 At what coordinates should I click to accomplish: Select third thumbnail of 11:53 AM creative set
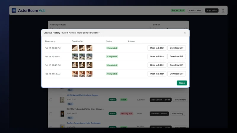click(x=89, y=74)
